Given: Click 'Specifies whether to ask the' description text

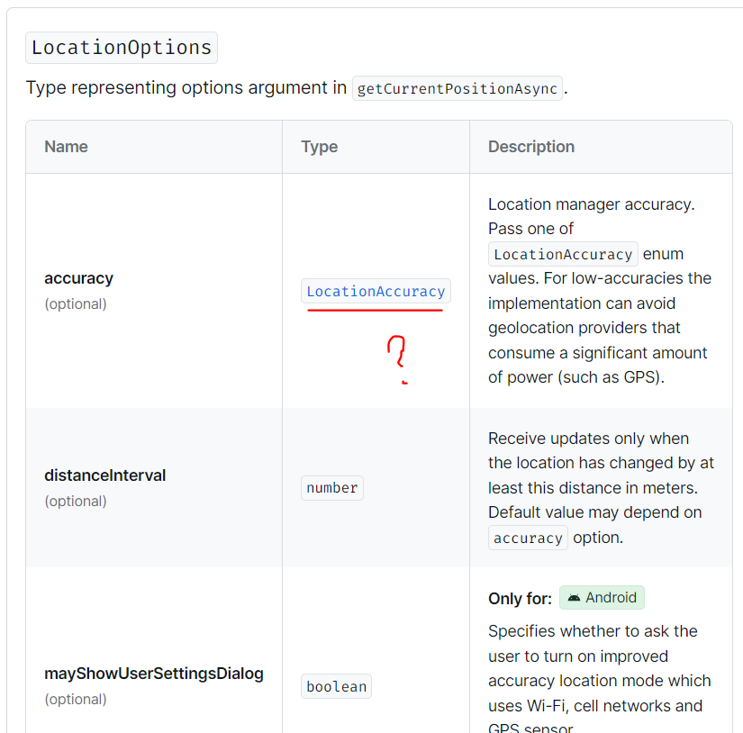Looking at the screenshot, I should tap(593, 631).
